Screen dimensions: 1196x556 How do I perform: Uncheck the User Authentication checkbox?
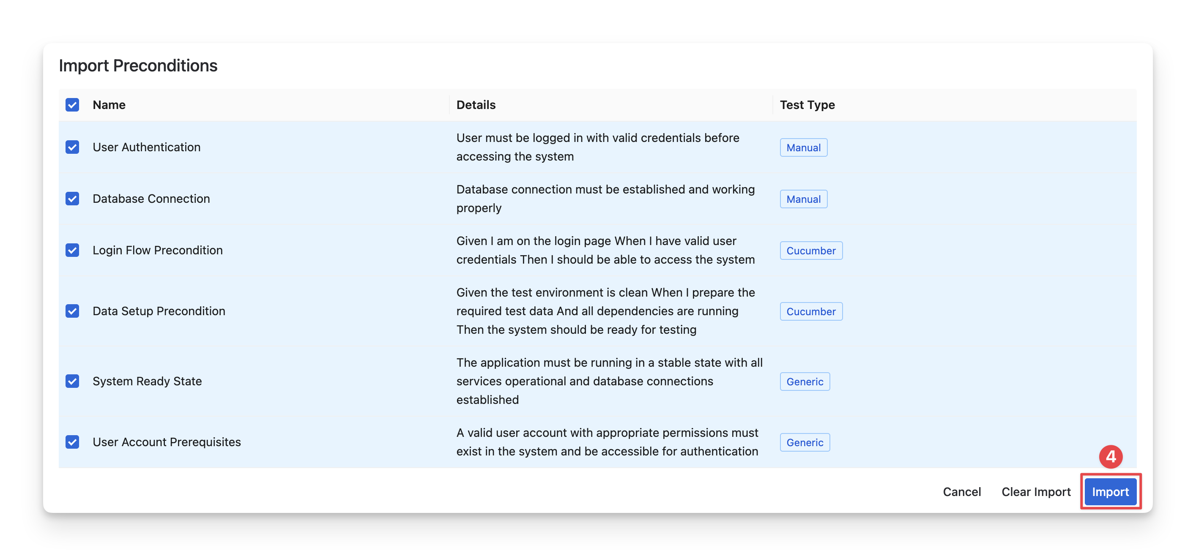(x=72, y=147)
